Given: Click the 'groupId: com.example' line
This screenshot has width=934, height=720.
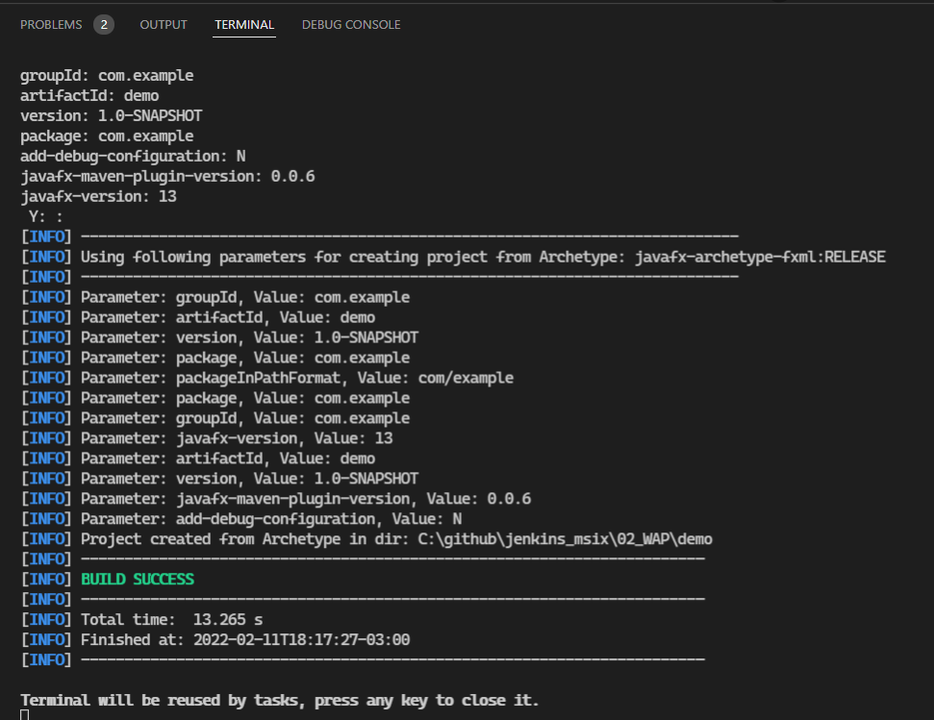Looking at the screenshot, I should coord(107,76).
